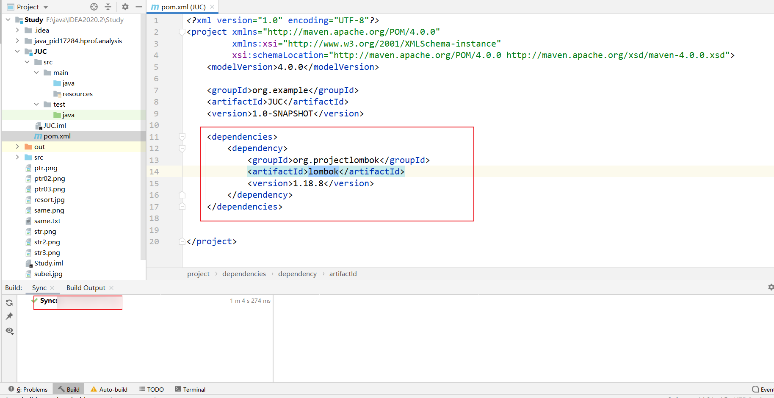Viewport: 774px width, 398px height.
Task: Select the subei.jpg file
Action: [x=44, y=274]
